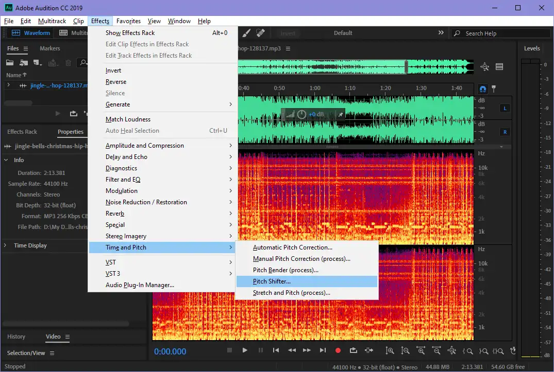Screen dimensions: 554x372
Task: Open Generate submenu
Action: (x=162, y=104)
